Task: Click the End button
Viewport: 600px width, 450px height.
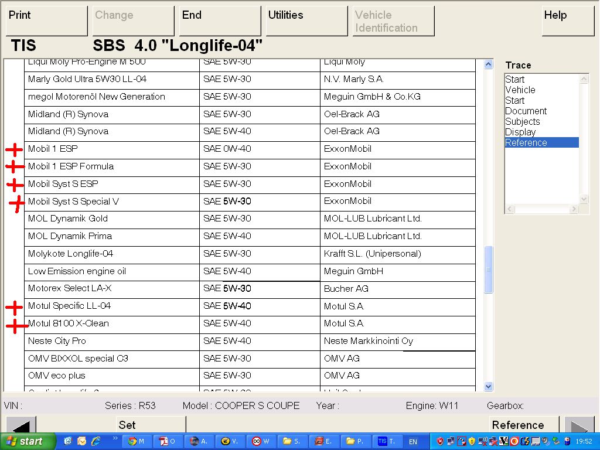Action: click(x=220, y=21)
